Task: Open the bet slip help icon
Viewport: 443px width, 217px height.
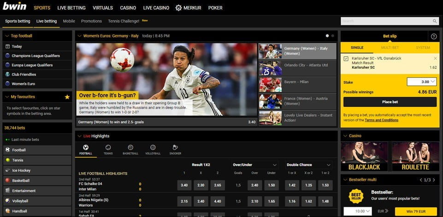Action: click(x=434, y=36)
